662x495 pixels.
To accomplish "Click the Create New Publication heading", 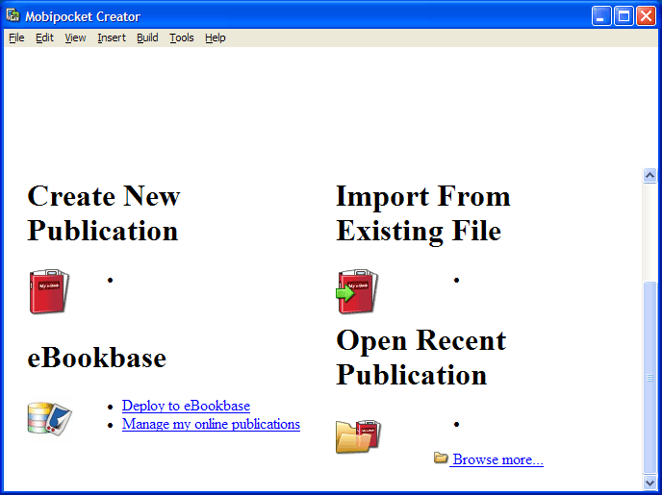I will click(x=104, y=213).
